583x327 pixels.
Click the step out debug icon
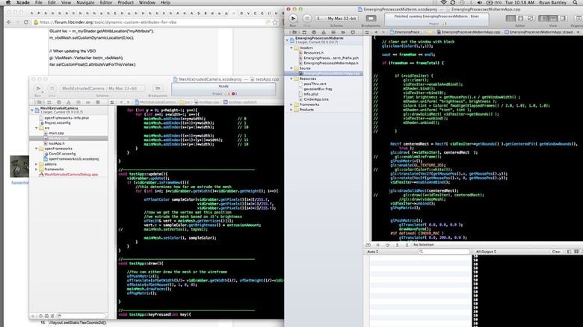407,245
